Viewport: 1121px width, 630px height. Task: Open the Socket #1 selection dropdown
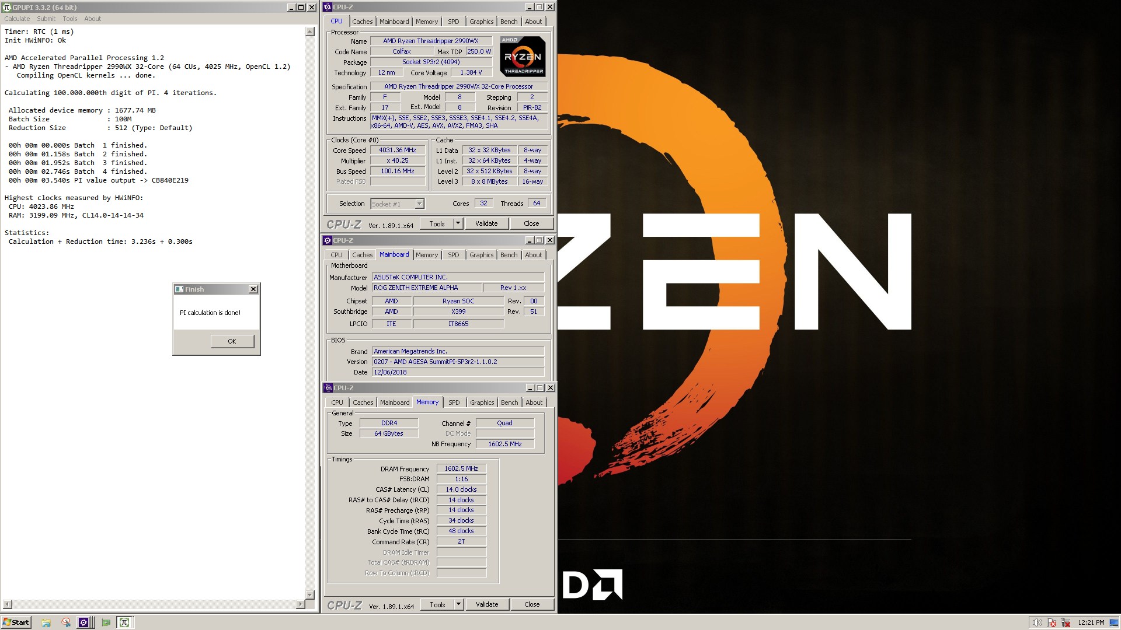coord(398,204)
